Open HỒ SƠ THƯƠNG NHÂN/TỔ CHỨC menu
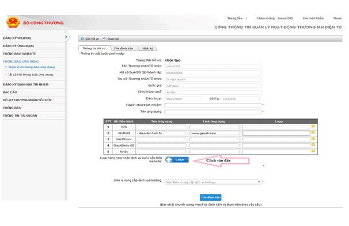Viewport: 349px width, 226px height. coord(28,100)
